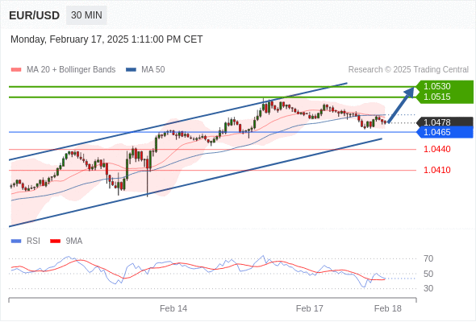
Task: Click the 1.0440 support price label
Action: click(436, 149)
